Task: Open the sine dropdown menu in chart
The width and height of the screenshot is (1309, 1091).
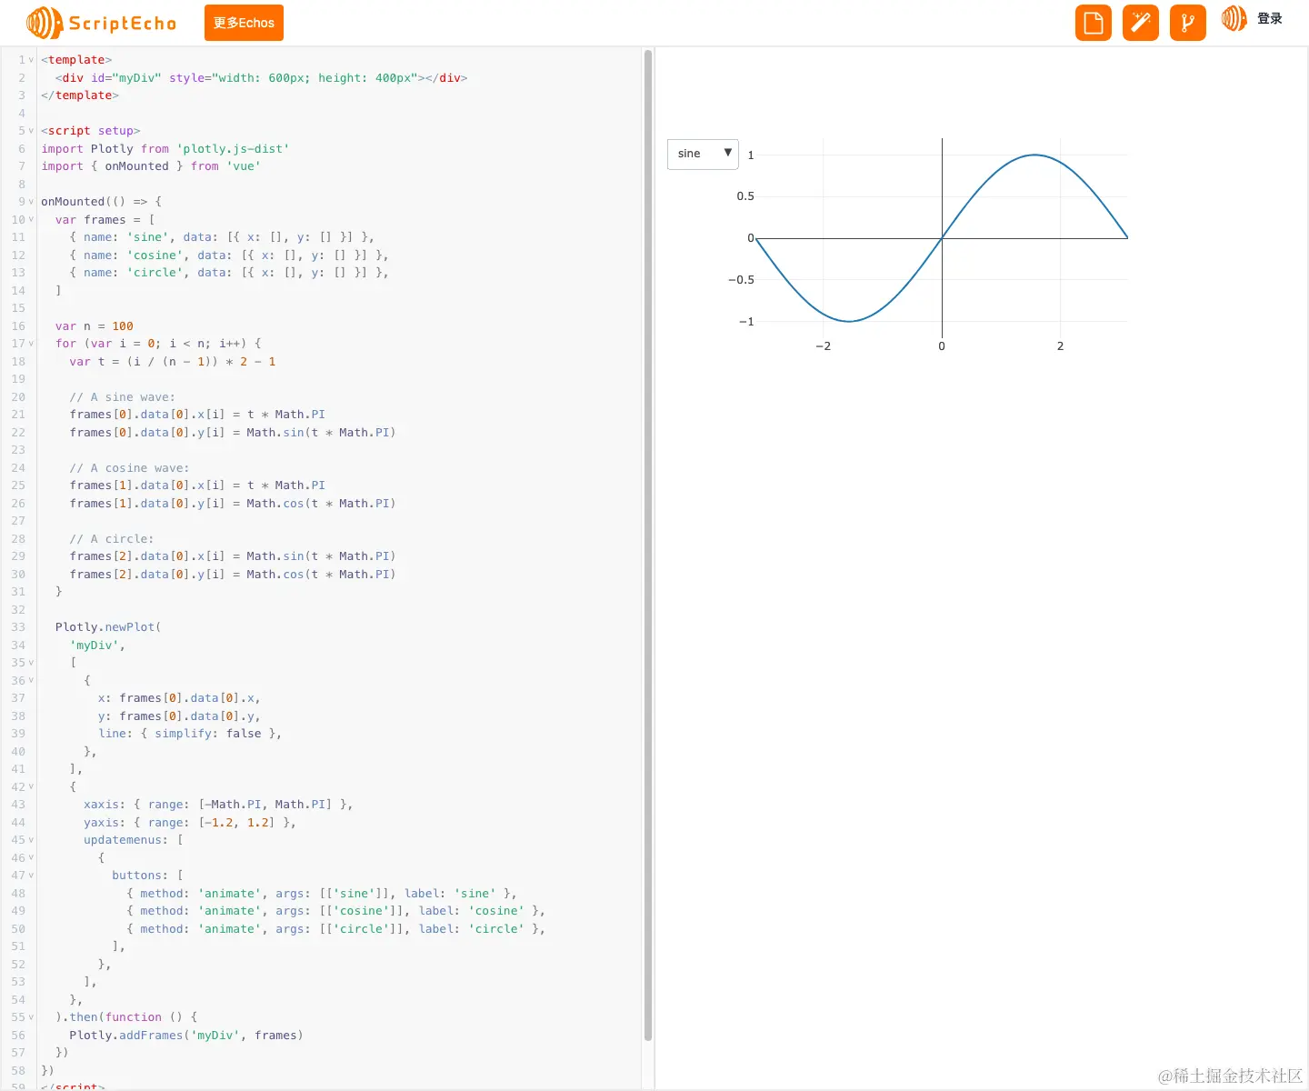Action: [x=703, y=154]
